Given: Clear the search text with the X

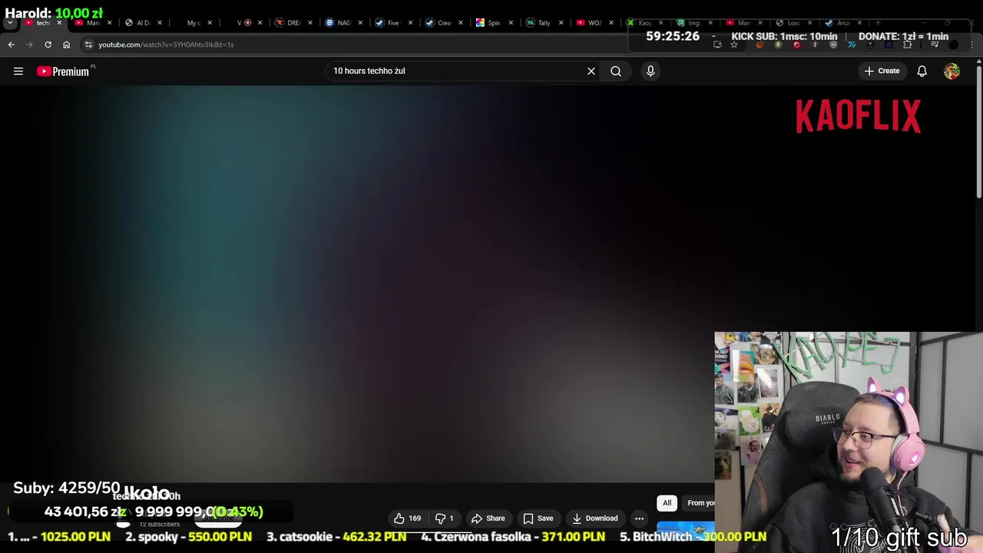Looking at the screenshot, I should point(591,71).
